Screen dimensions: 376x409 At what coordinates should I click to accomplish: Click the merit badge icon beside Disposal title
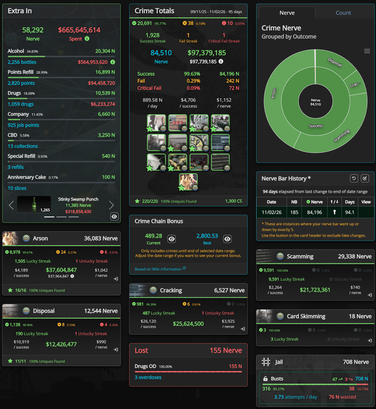click(26, 311)
